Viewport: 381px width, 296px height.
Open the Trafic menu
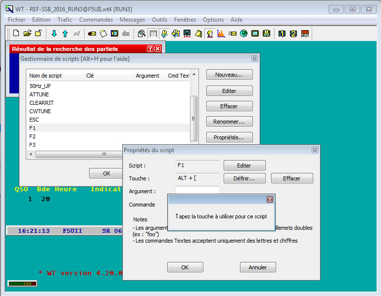pos(64,20)
